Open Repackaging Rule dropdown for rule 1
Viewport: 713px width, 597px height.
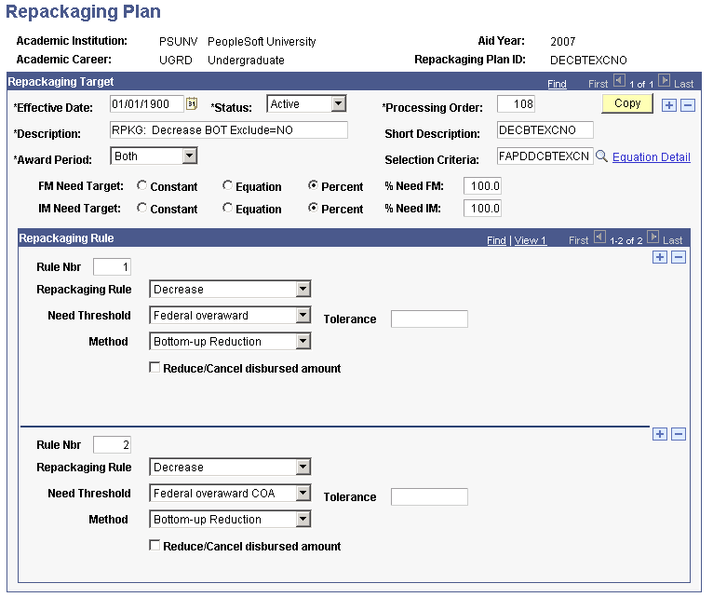303,289
